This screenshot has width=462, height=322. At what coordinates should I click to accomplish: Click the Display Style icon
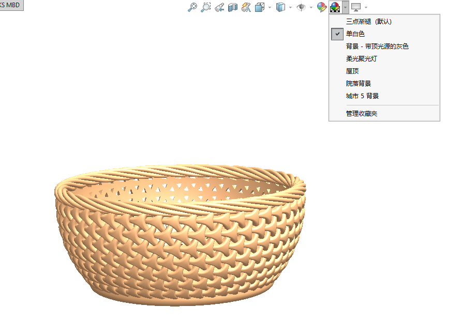(281, 7)
